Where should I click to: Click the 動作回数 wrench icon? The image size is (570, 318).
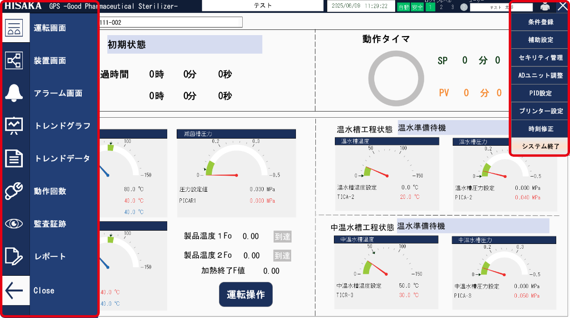[x=15, y=191]
